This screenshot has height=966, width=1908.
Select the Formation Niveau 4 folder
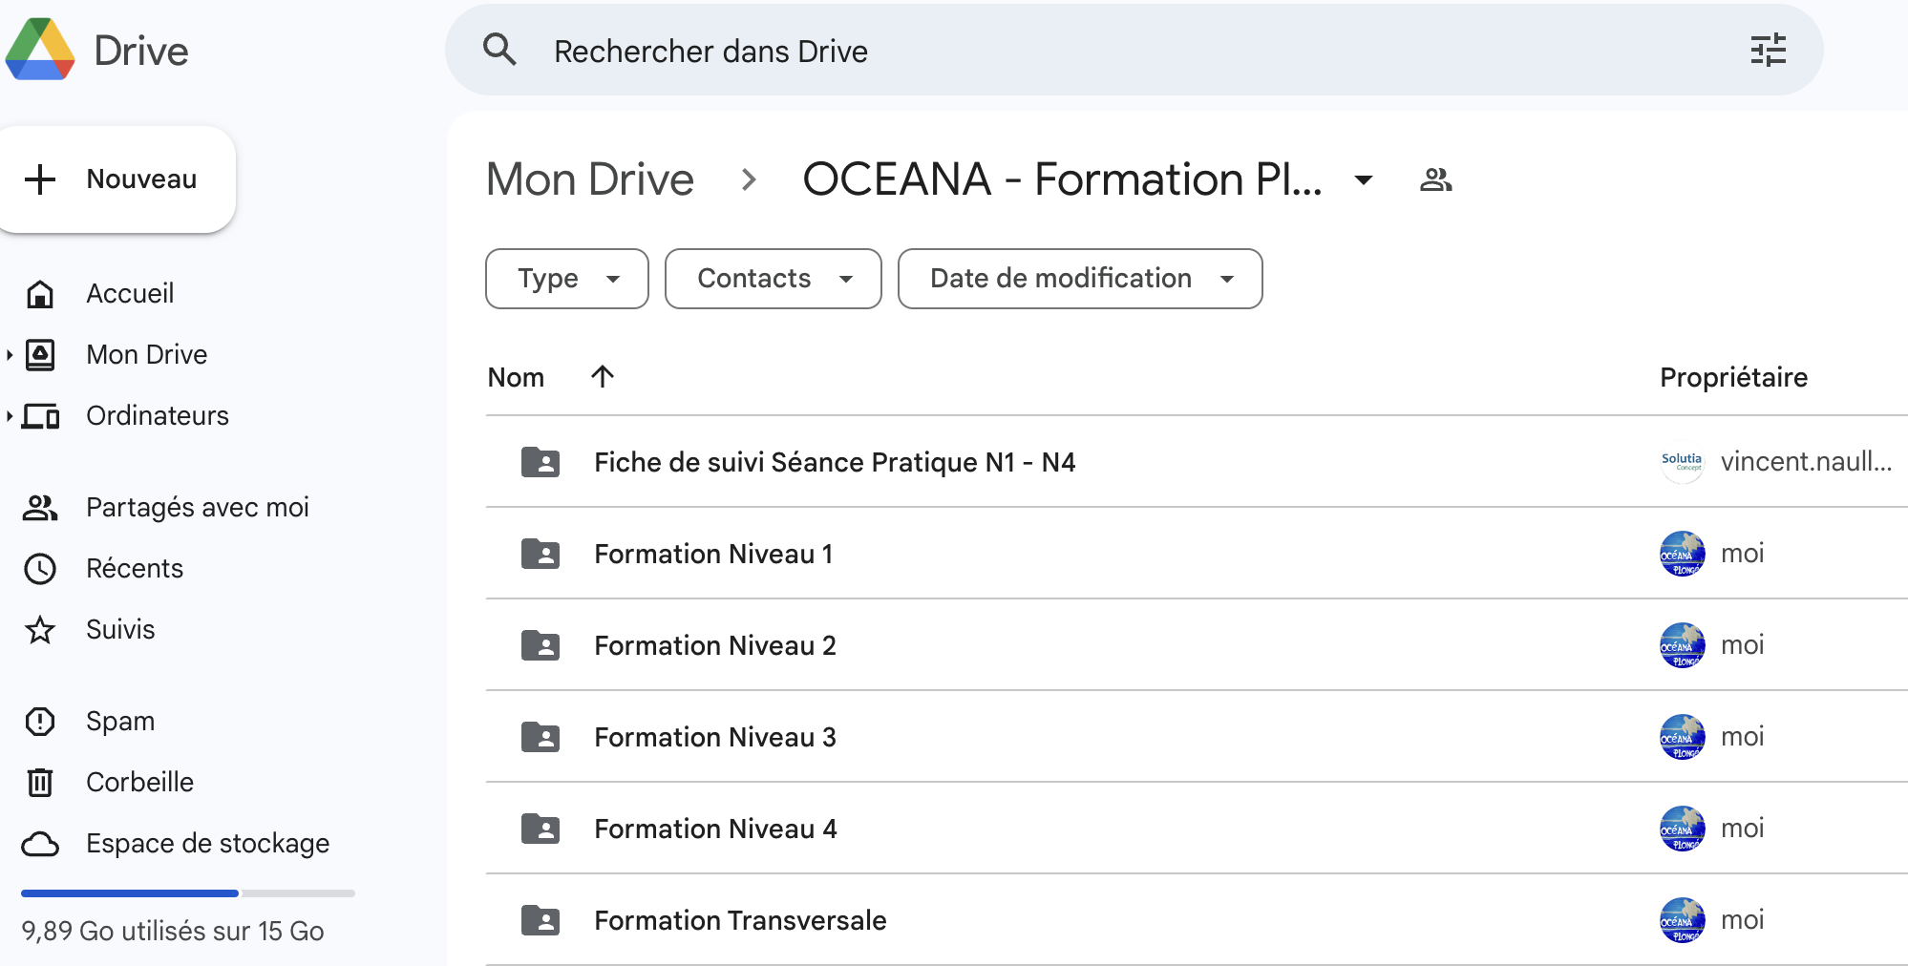pyautogui.click(x=1197, y=829)
